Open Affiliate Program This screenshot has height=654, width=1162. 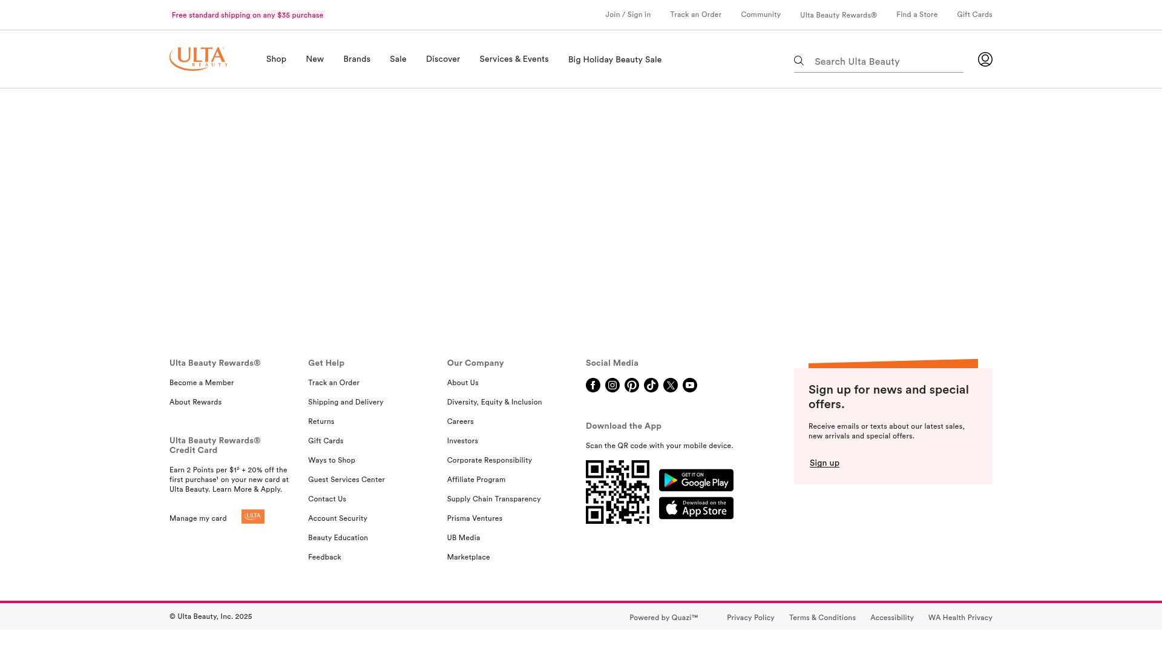476,480
